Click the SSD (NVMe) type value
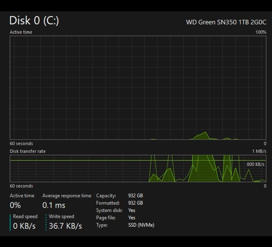The image size is (272, 247). tap(141, 225)
